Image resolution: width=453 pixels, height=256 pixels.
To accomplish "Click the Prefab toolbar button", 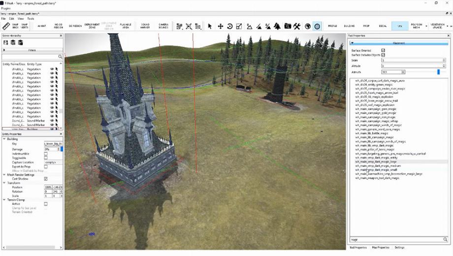I will 332,26.
